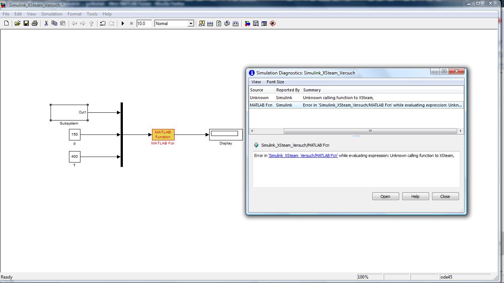
Task: Save the model using the floppy icon
Action: coord(26,24)
